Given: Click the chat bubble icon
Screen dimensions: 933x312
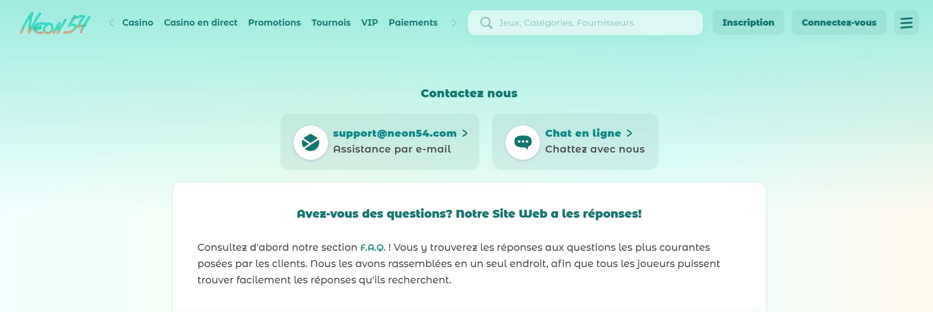Looking at the screenshot, I should pos(522,143).
